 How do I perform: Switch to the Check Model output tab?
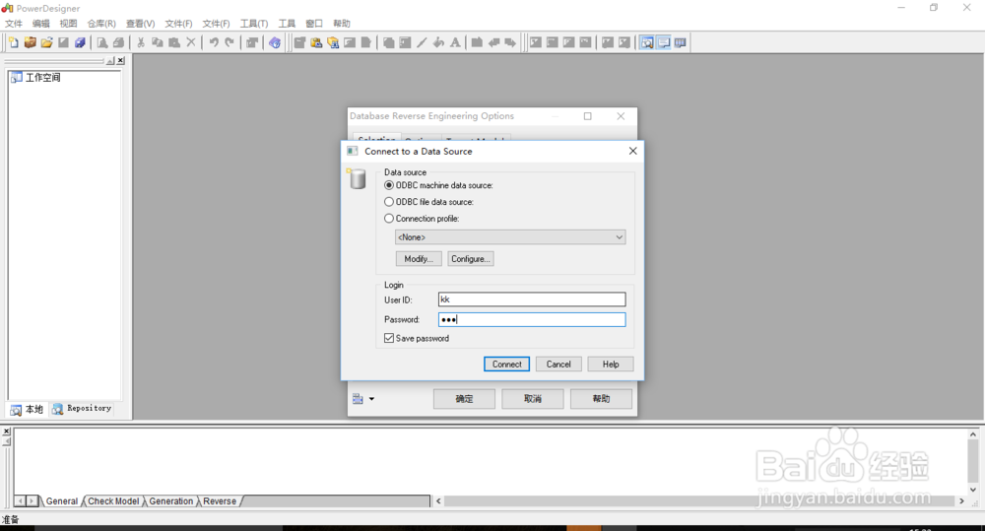pos(113,500)
